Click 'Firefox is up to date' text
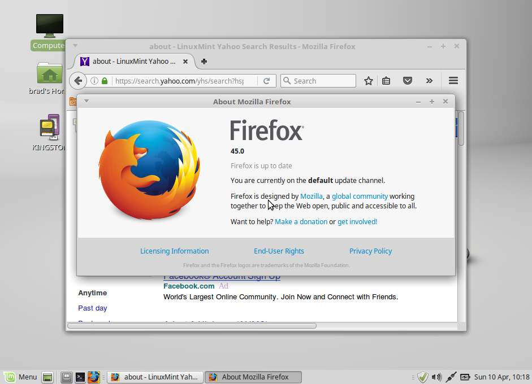The height and width of the screenshot is (384, 532). point(261,165)
